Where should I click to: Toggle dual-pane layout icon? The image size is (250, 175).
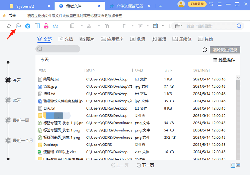[x=37, y=26]
